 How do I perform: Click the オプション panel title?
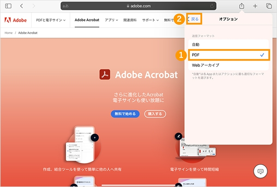(x=228, y=19)
